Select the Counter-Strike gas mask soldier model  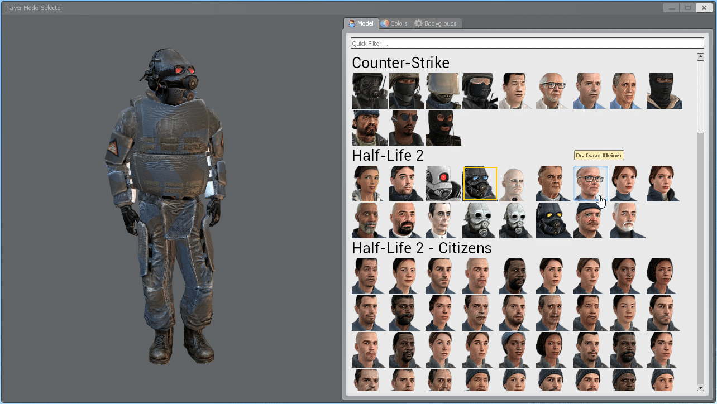[370, 91]
